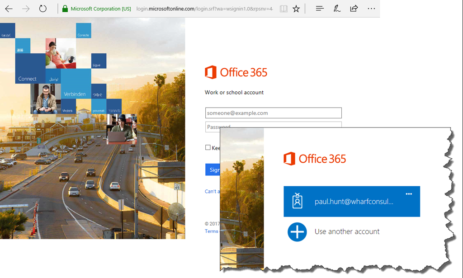The height and width of the screenshot is (278, 463).
Task: Add page to favorites with star
Action: pyautogui.click(x=296, y=9)
